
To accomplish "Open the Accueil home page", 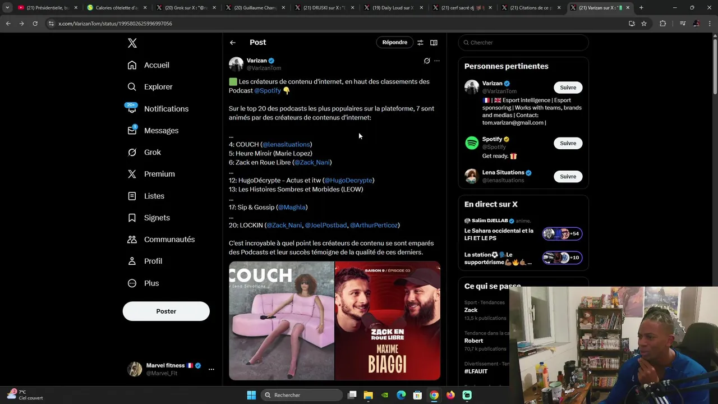I will [149, 65].
